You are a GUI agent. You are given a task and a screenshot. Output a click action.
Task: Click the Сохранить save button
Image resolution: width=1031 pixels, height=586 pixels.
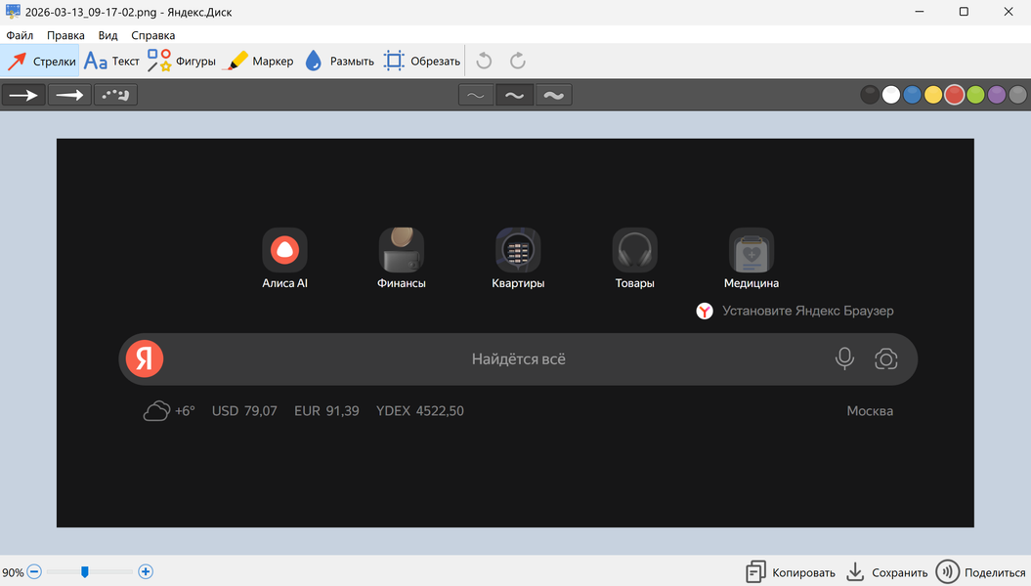(x=886, y=572)
